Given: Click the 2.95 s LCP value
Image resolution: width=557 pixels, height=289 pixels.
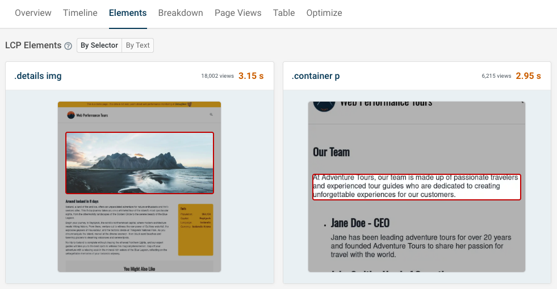Looking at the screenshot, I should (528, 76).
